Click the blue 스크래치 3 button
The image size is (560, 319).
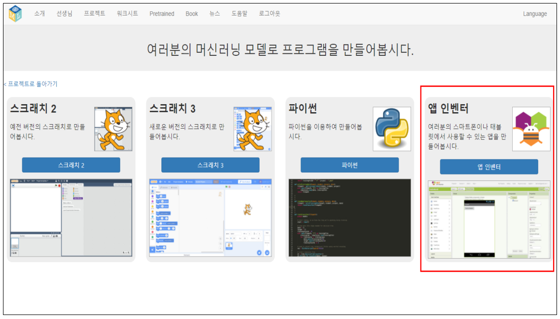pos(210,165)
